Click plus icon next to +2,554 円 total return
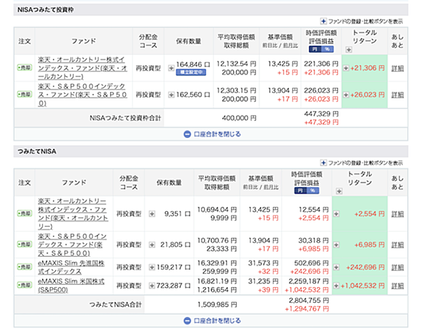The image size is (424, 334). (336, 214)
